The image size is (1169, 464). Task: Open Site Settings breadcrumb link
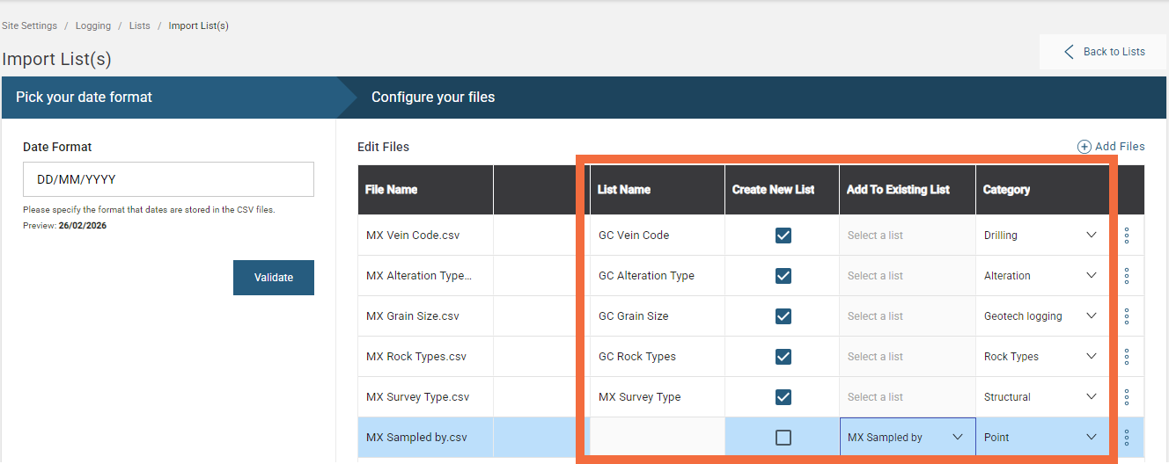tap(29, 25)
